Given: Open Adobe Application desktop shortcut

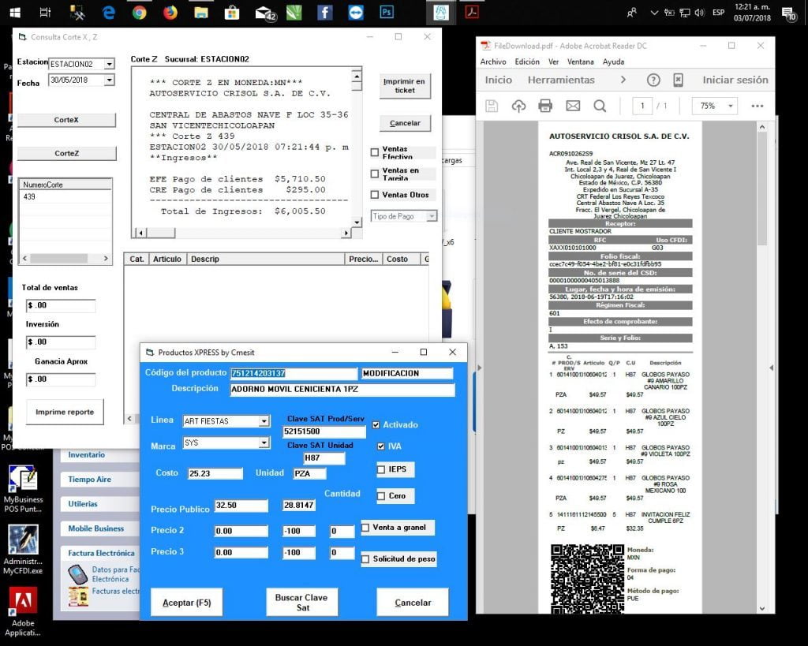Looking at the screenshot, I should (x=23, y=612).
